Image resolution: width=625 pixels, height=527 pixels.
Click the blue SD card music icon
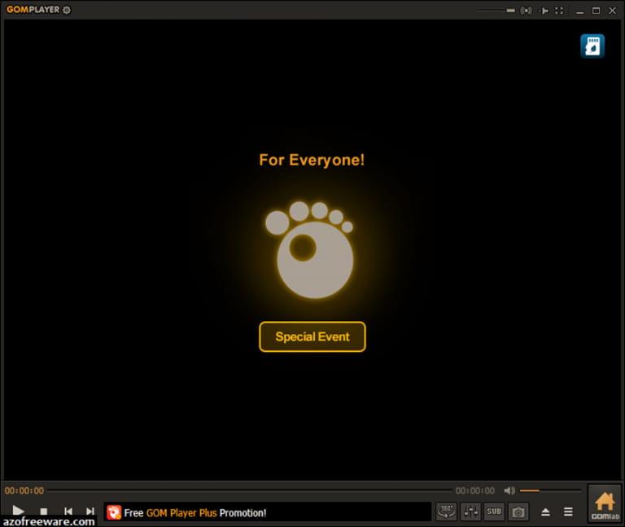(x=592, y=46)
